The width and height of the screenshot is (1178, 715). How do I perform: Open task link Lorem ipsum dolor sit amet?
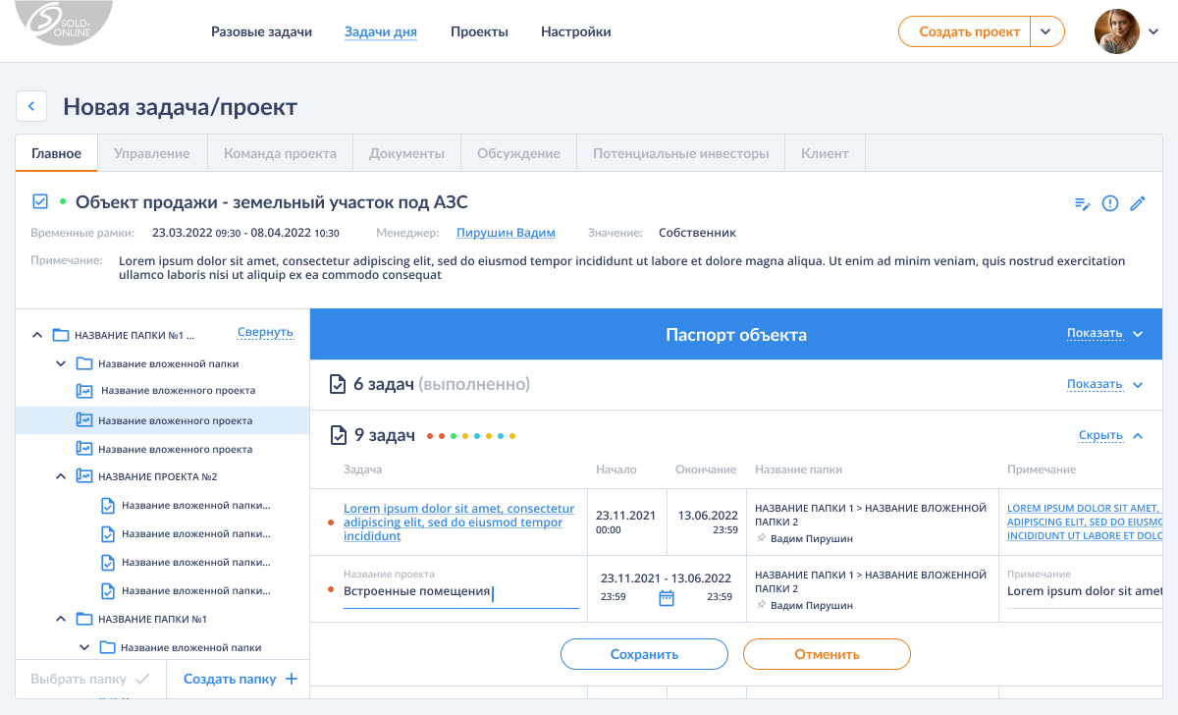[458, 522]
